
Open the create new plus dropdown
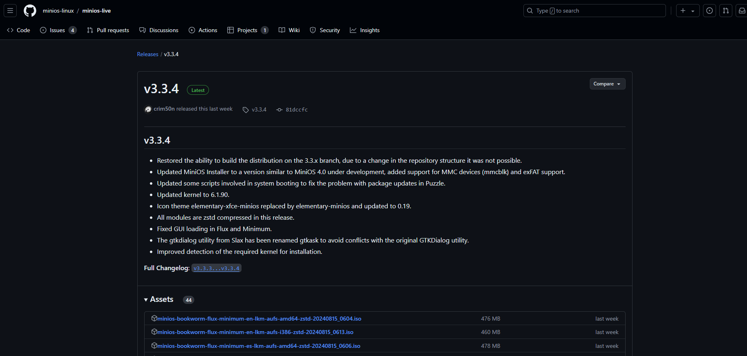coord(687,11)
